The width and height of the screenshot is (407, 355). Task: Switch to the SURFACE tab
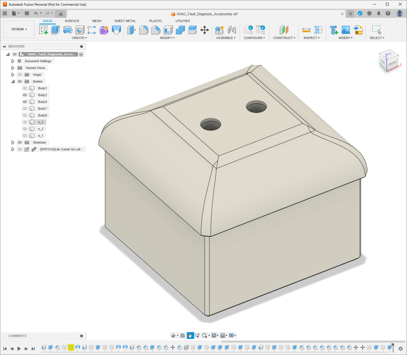tap(72, 21)
